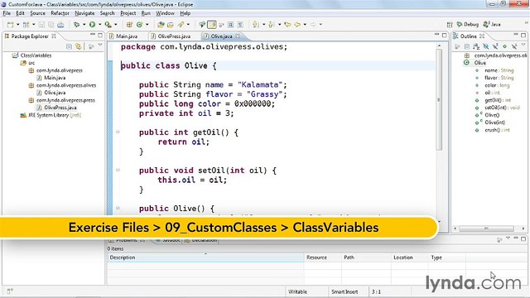
Task: Switch to the Debug perspective
Action: pos(468,24)
